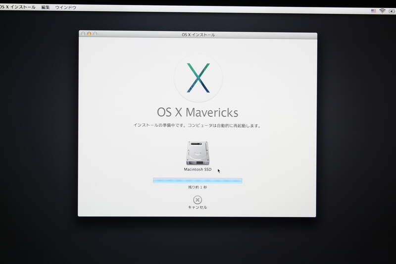Open the OS X インストール application menu
Image resolution: width=396 pixels, height=264 pixels.
(x=18, y=7)
